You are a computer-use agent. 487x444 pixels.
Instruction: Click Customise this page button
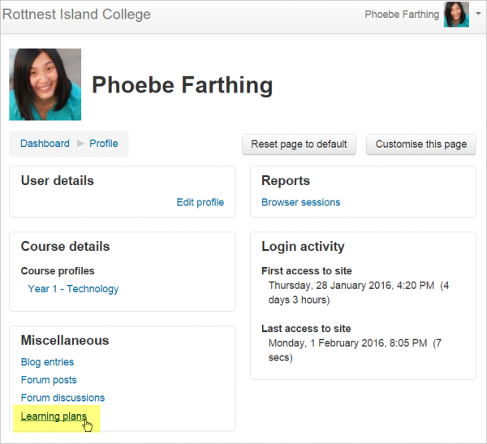pos(420,144)
